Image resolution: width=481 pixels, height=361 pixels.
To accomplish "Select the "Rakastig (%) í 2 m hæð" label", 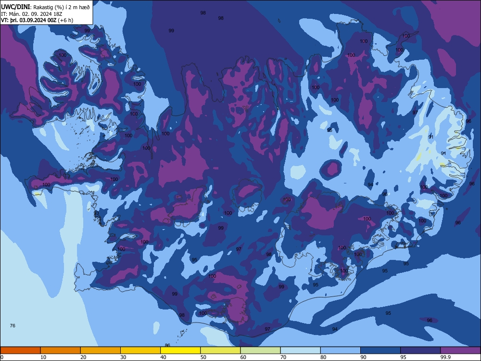I will (62, 7).
